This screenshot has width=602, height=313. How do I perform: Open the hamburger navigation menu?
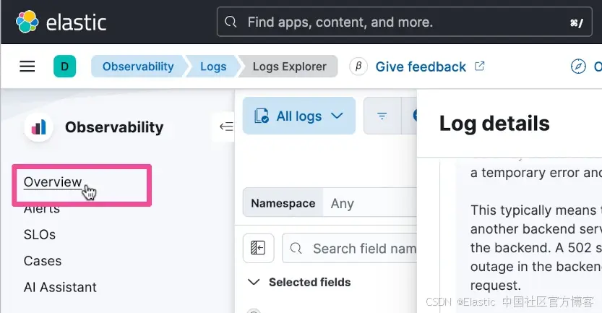point(27,67)
